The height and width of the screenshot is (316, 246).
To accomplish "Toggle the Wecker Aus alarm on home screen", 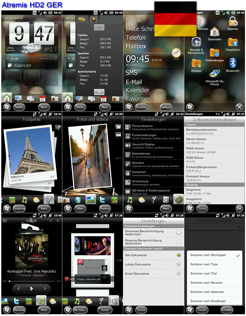I will pyautogui.click(x=48, y=59).
